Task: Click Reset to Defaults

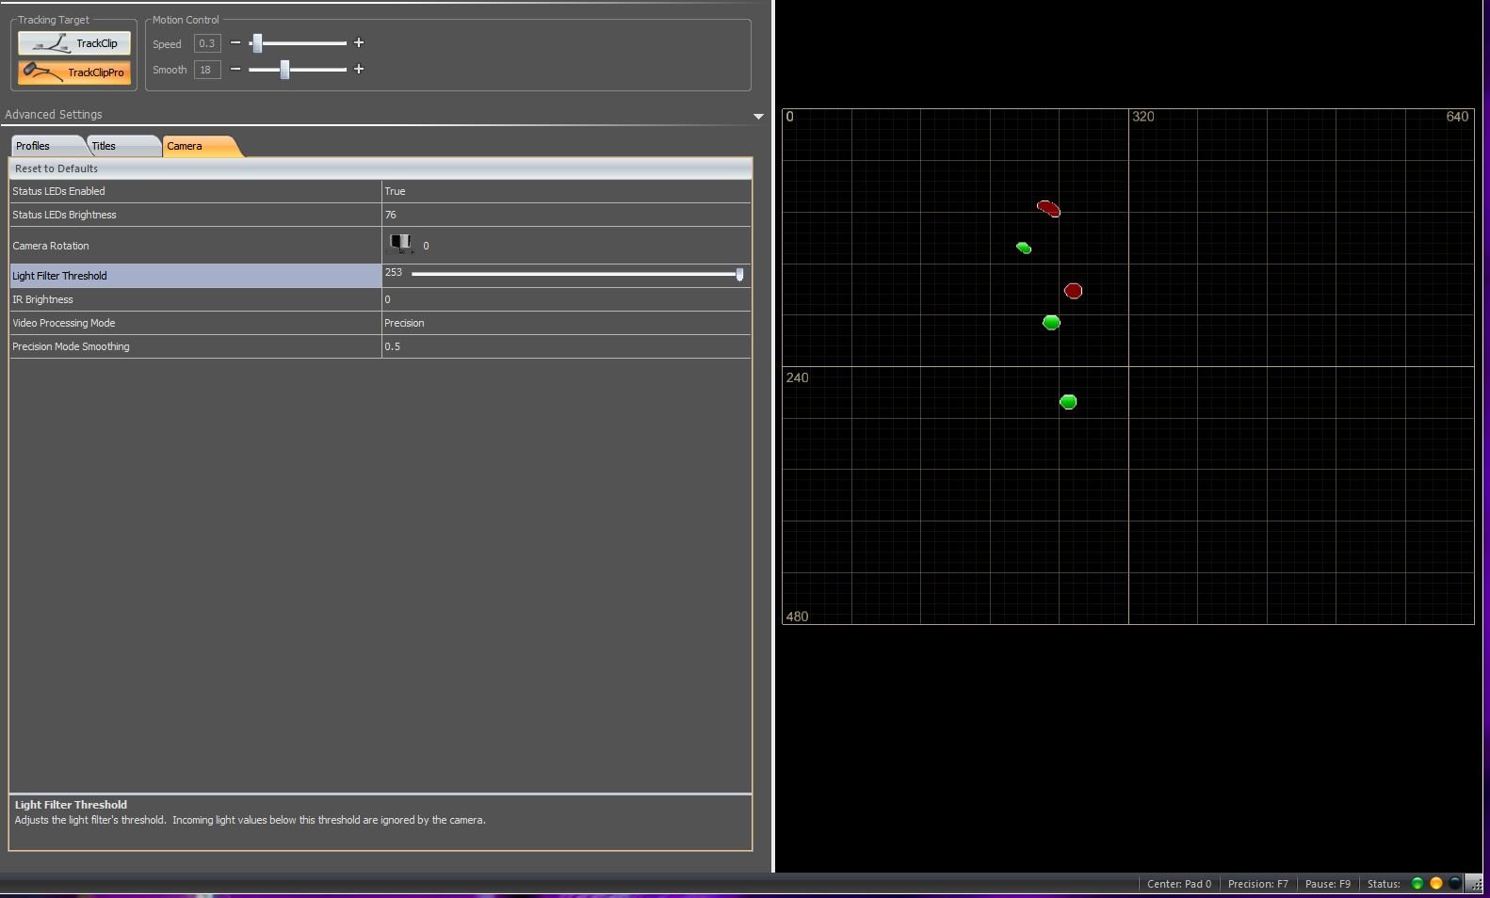Action: click(x=57, y=168)
